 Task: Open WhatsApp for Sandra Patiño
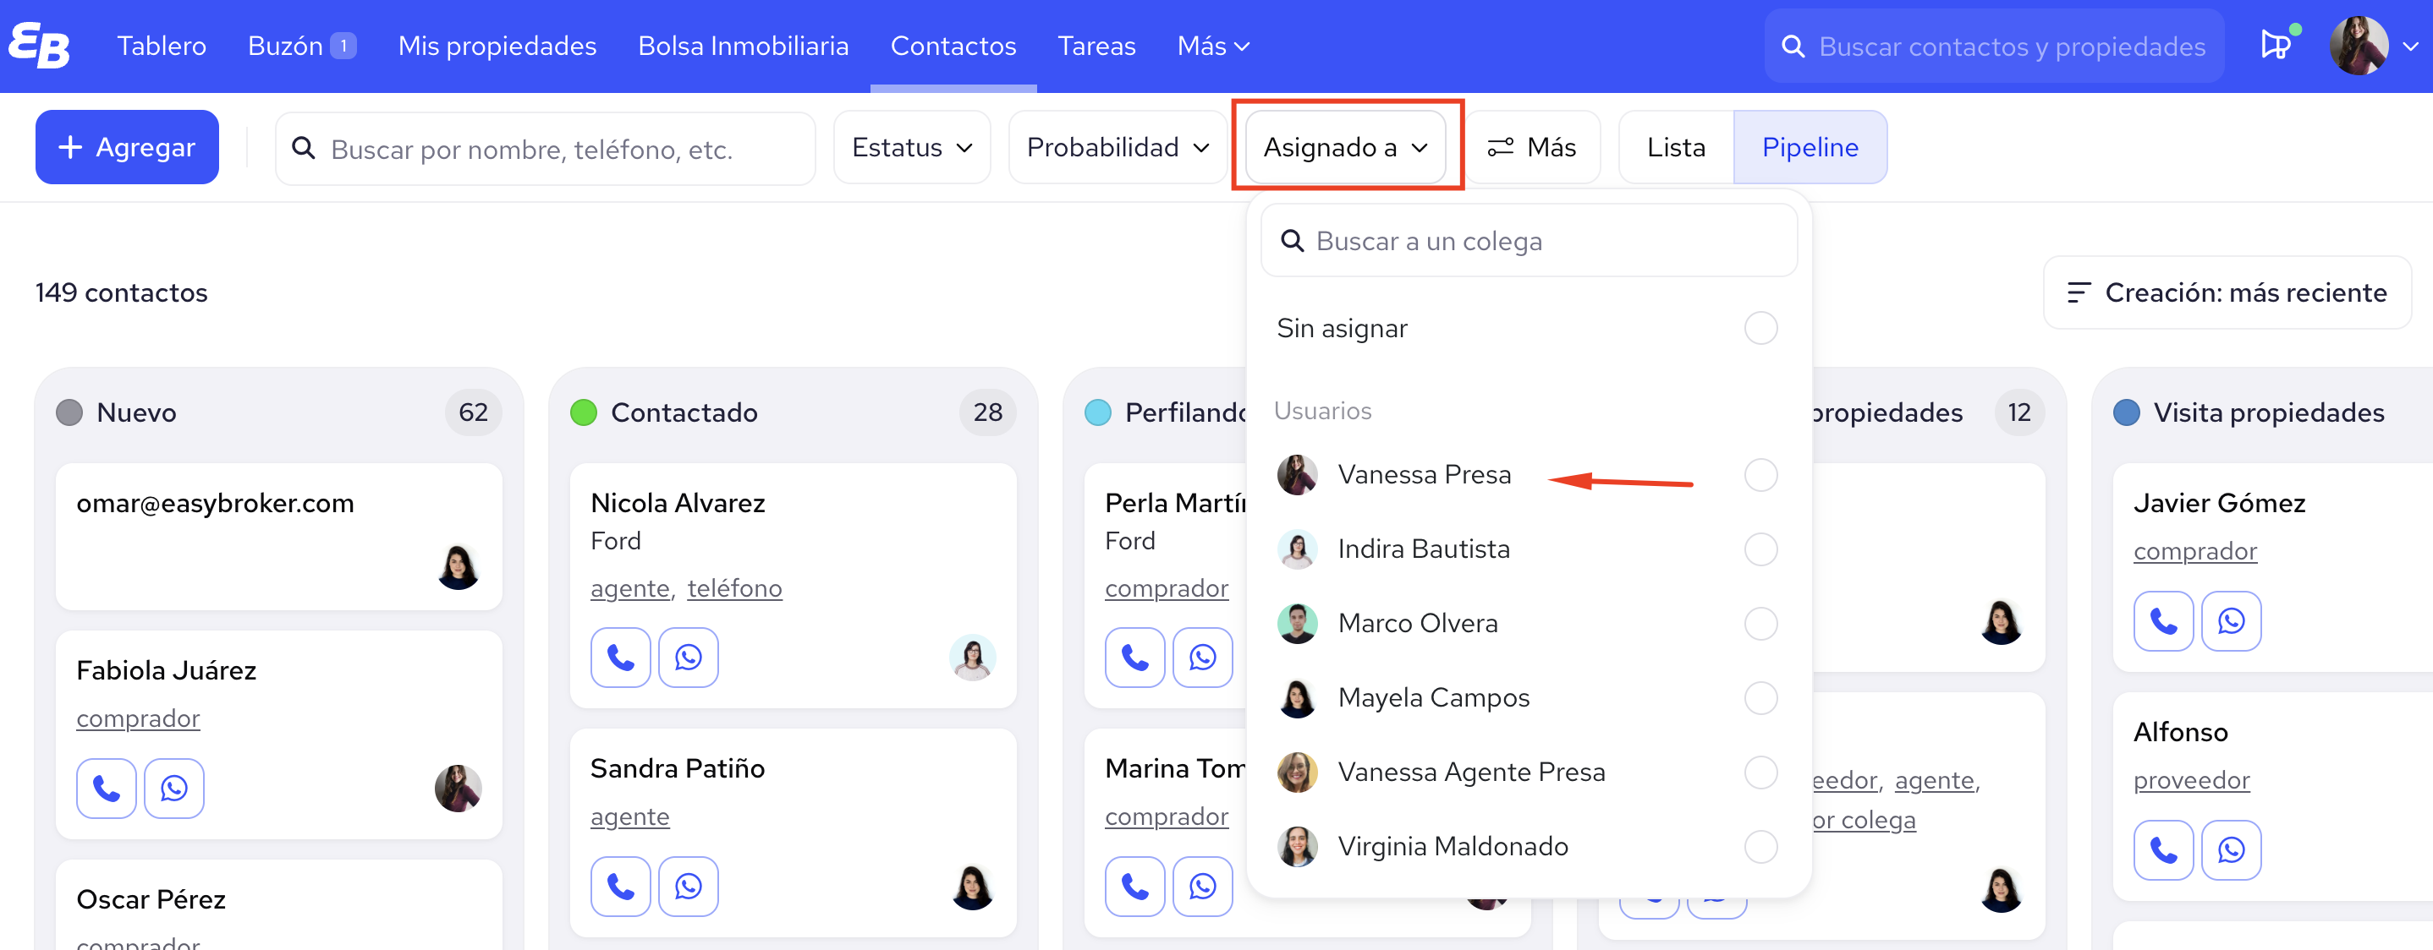(x=689, y=886)
